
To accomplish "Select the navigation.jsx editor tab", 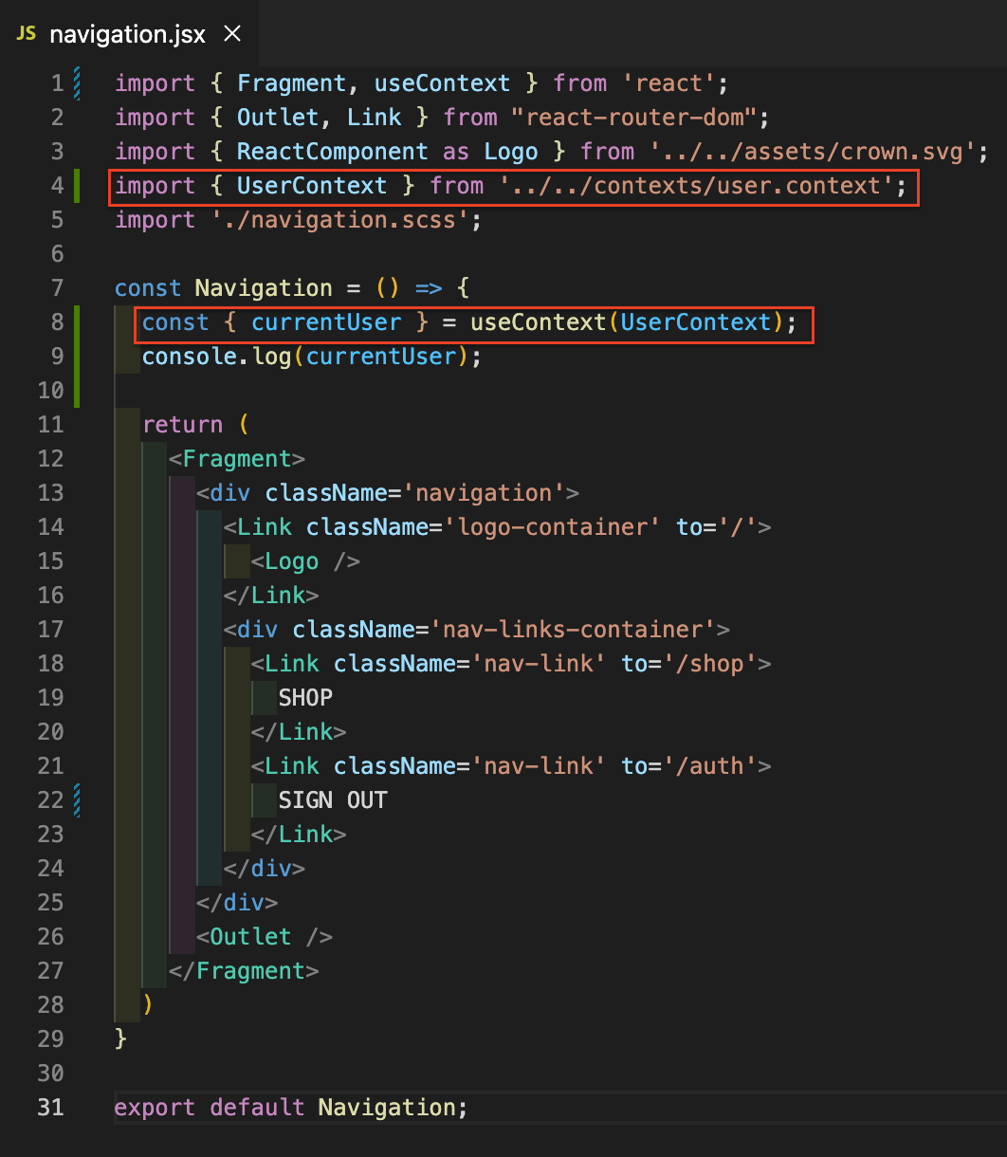I will click(x=129, y=34).
